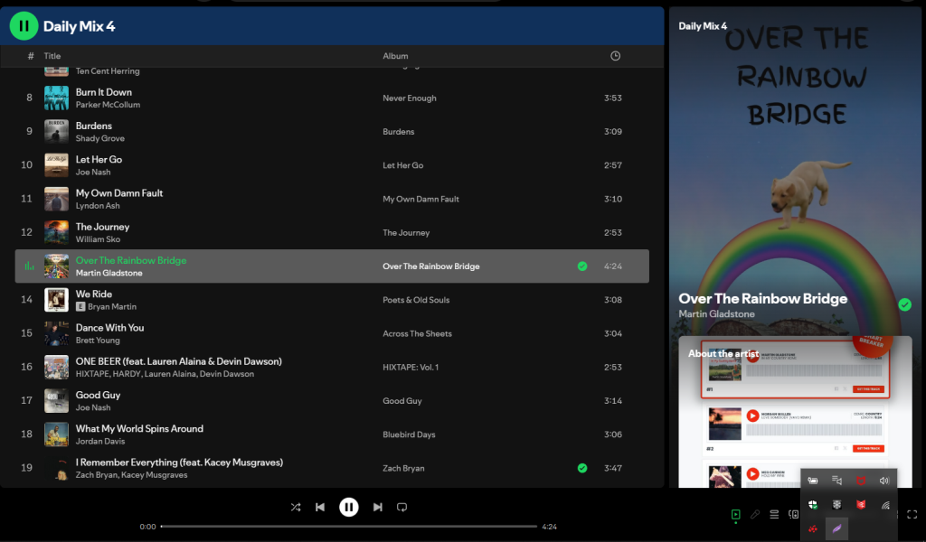This screenshot has width=926, height=542.
Task: Click The Journey track cover thumbnail
Action: [x=56, y=232]
